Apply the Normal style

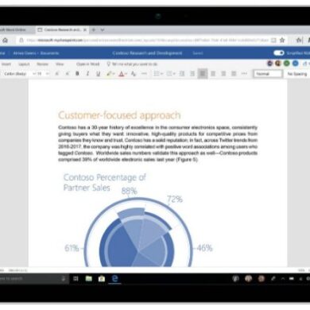(x=268, y=74)
